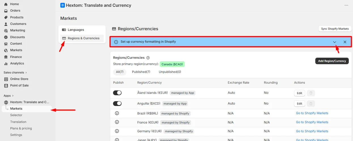Edit the Åland Islands region
353x141 pixels.
[299, 93]
